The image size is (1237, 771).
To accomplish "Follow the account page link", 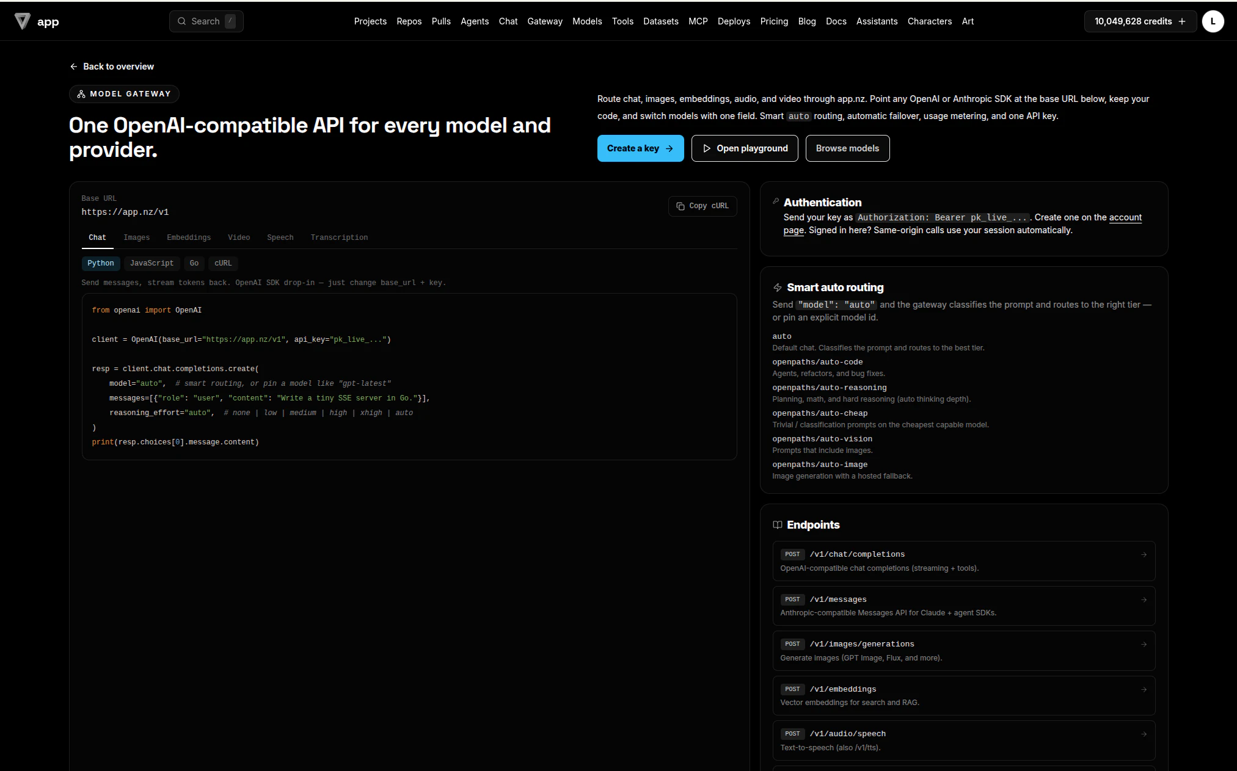I will 1125,217.
